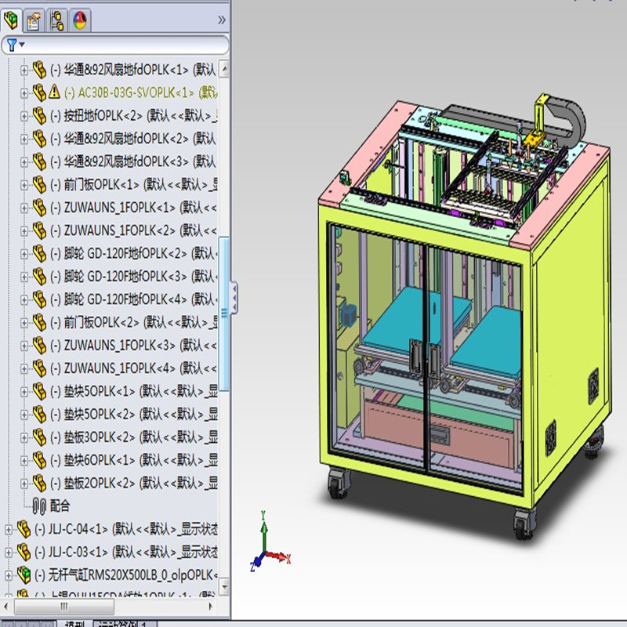Select the front-left caster wheel in model
This screenshot has height=627, width=627.
pyautogui.click(x=339, y=484)
